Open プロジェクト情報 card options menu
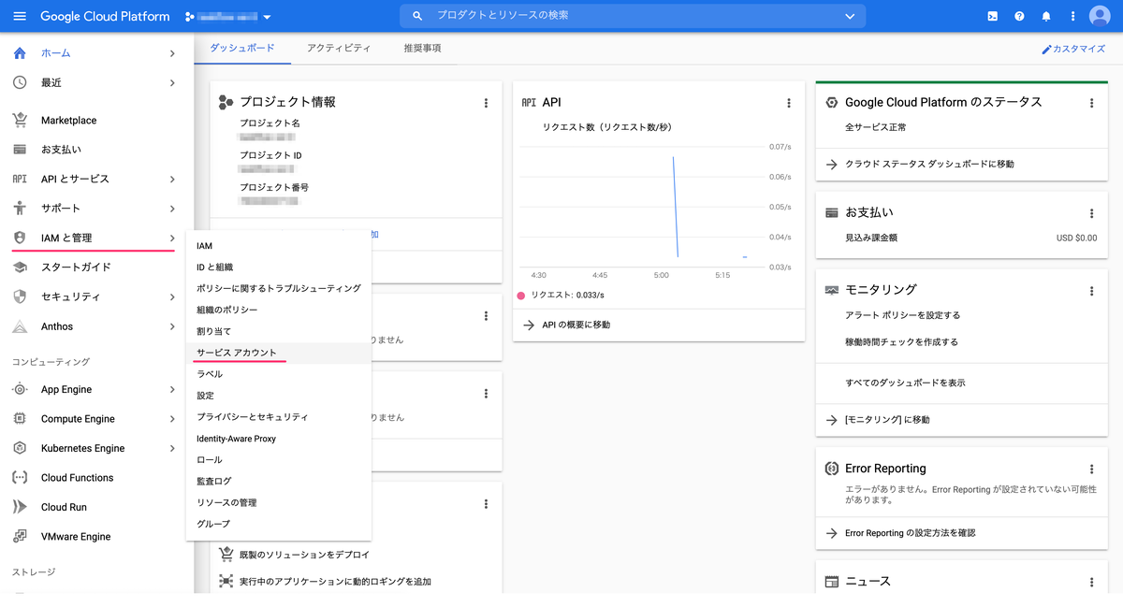 [486, 103]
